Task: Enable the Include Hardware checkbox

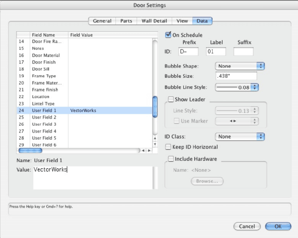Action: [x=171, y=159]
